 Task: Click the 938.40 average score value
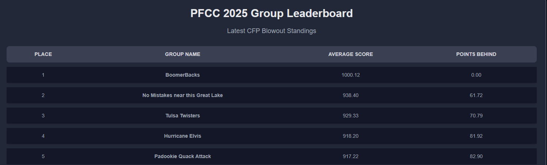point(351,95)
